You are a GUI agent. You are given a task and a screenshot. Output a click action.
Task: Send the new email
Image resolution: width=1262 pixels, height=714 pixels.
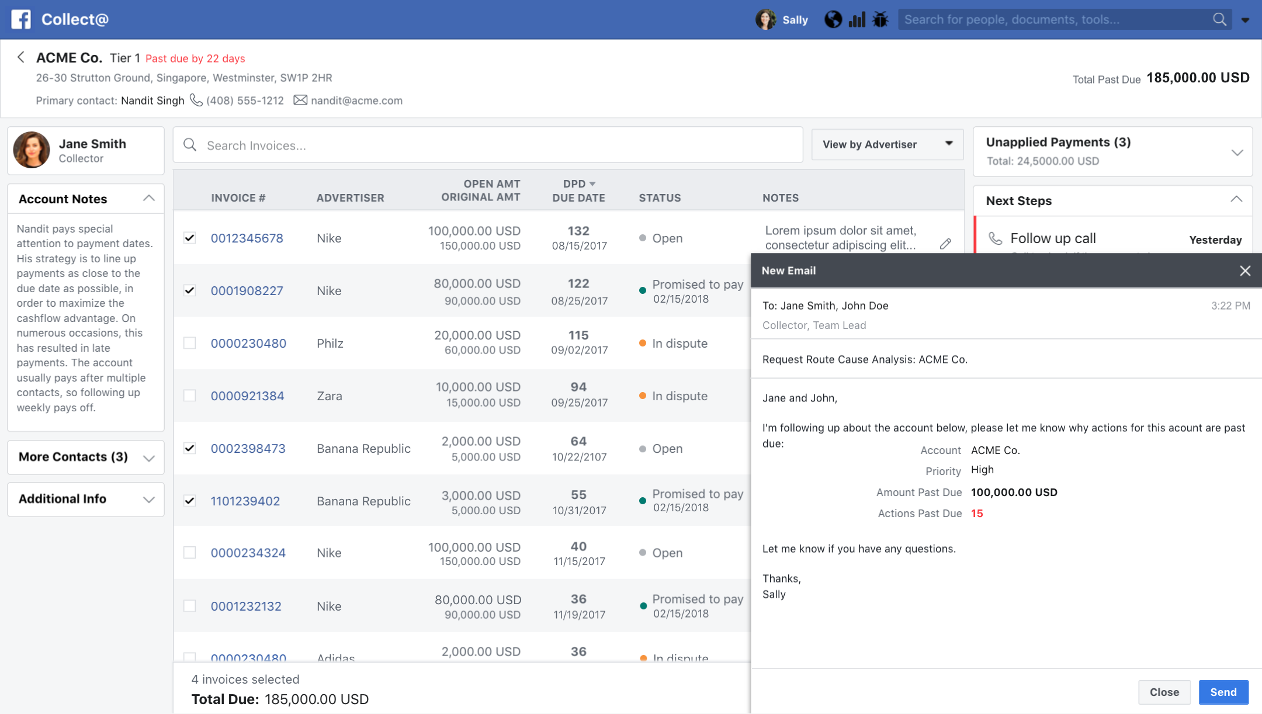coord(1223,692)
